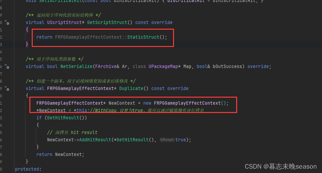
Task: Click the return NewContext statement
Action: point(60,155)
